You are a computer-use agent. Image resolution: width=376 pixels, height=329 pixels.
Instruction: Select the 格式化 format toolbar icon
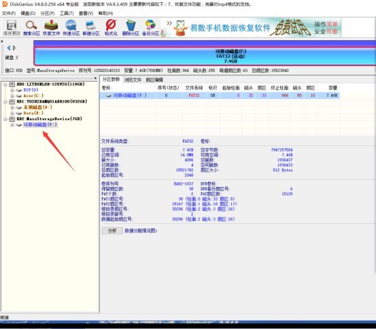(x=111, y=28)
